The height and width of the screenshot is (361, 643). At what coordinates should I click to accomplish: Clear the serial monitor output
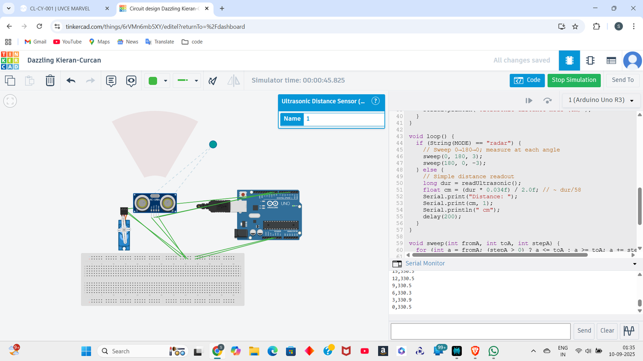(607, 331)
